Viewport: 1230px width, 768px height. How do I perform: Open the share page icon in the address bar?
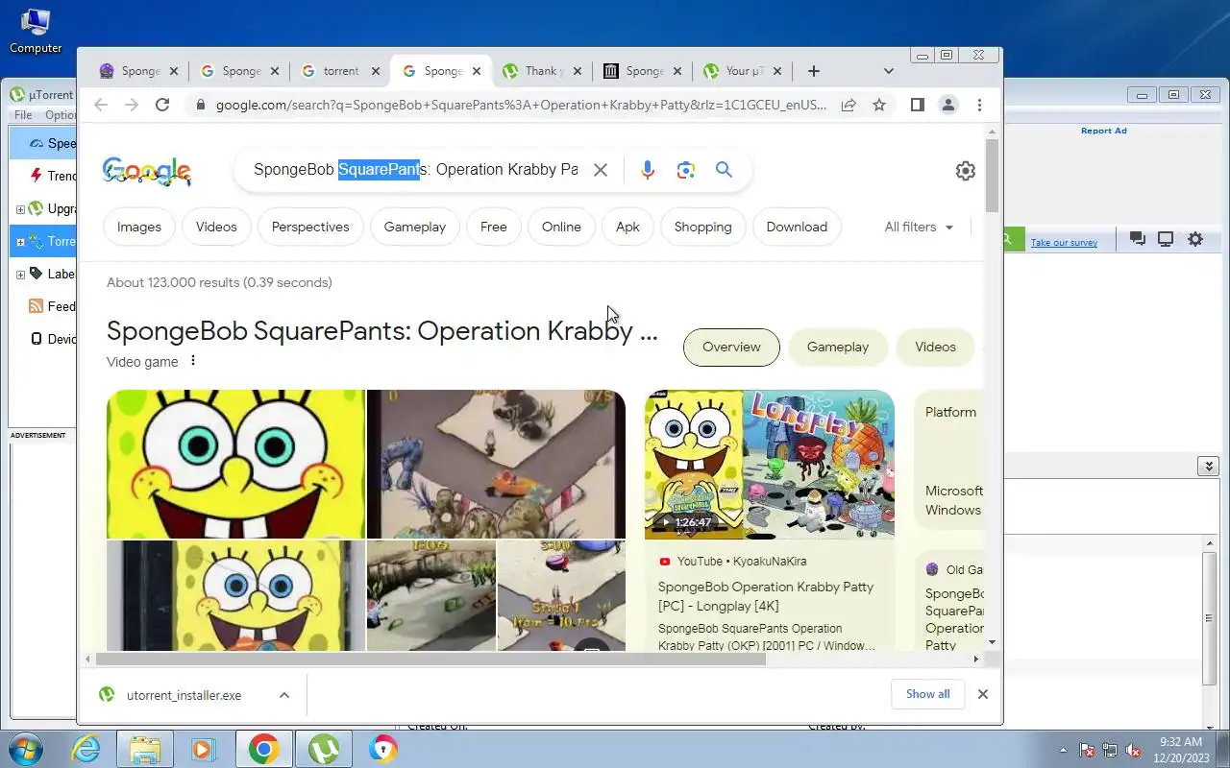[x=849, y=105]
